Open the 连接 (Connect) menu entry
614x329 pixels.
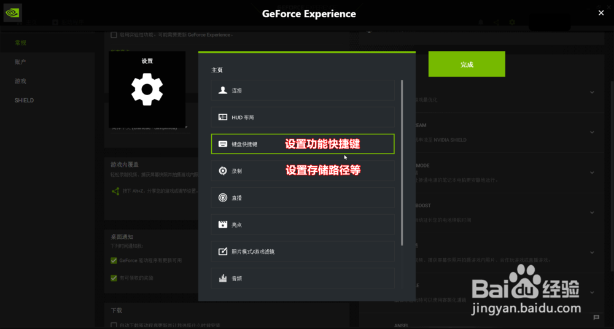point(302,90)
